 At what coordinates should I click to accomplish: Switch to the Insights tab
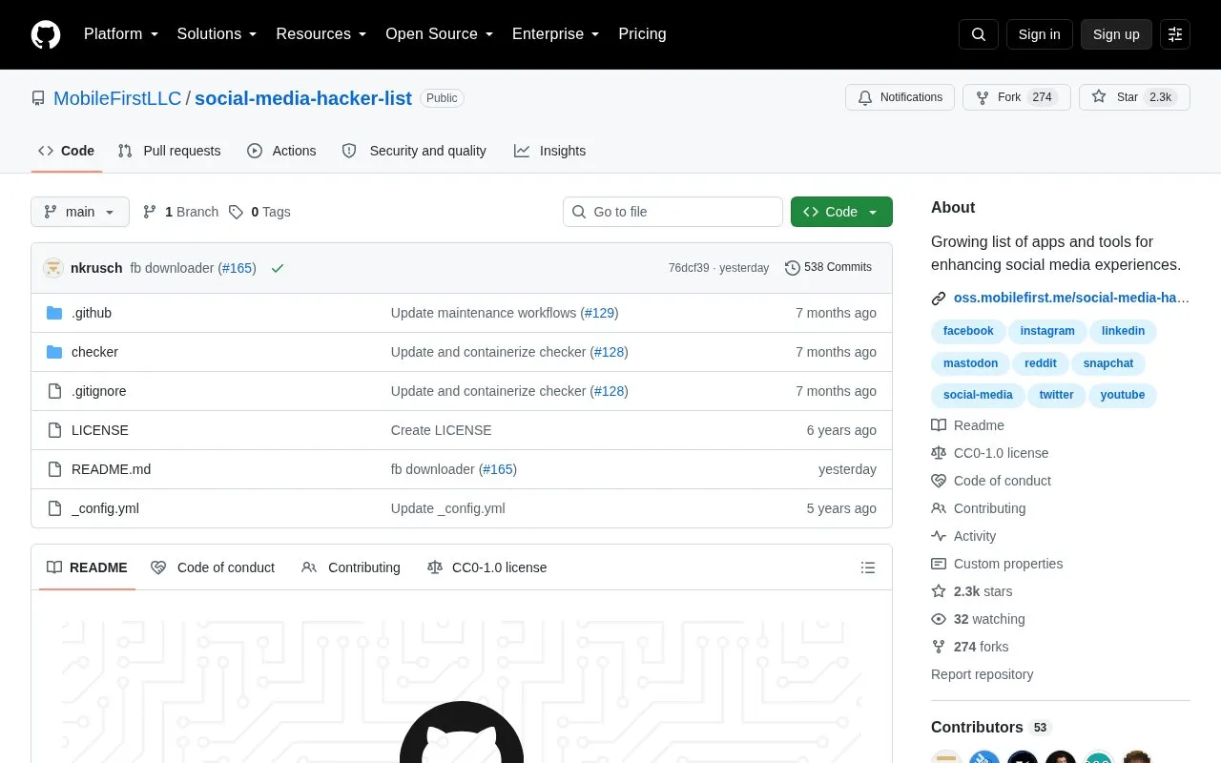point(549,151)
